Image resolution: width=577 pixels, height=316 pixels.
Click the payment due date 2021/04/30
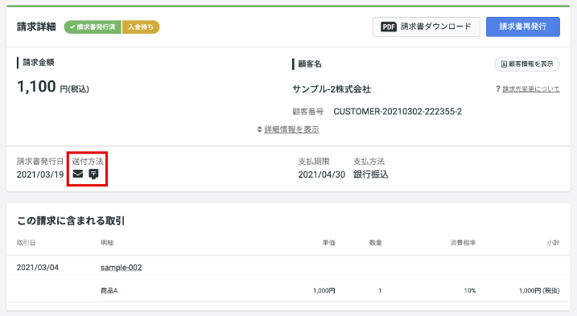click(322, 174)
